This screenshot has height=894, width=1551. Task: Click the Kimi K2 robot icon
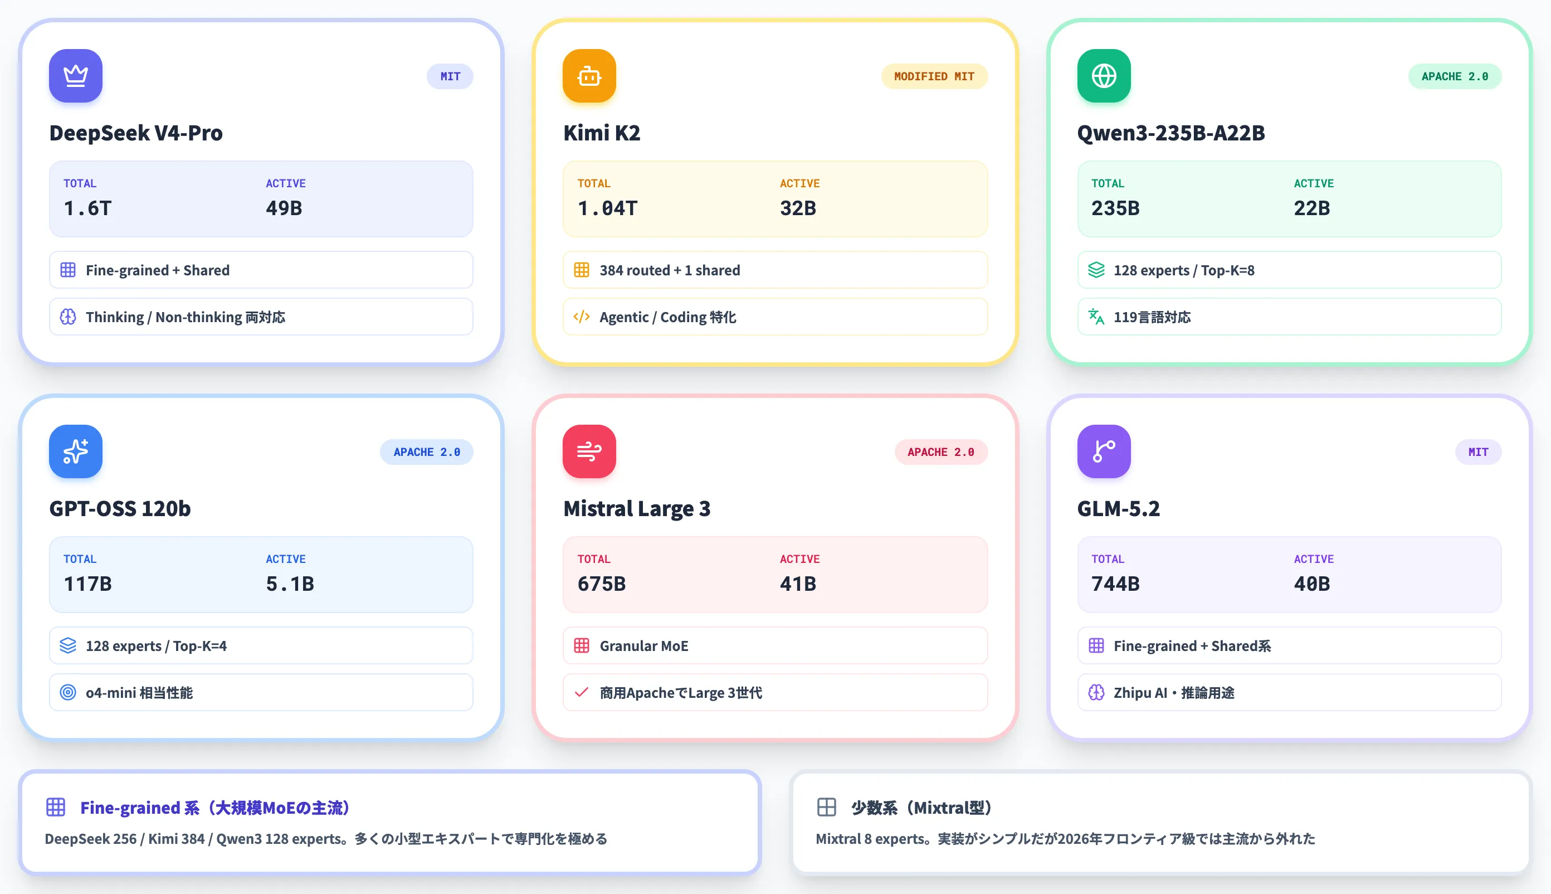(589, 76)
